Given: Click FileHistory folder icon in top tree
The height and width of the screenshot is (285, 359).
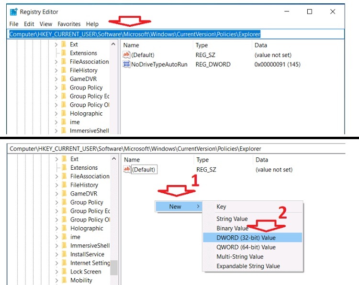Looking at the screenshot, I should [x=64, y=70].
